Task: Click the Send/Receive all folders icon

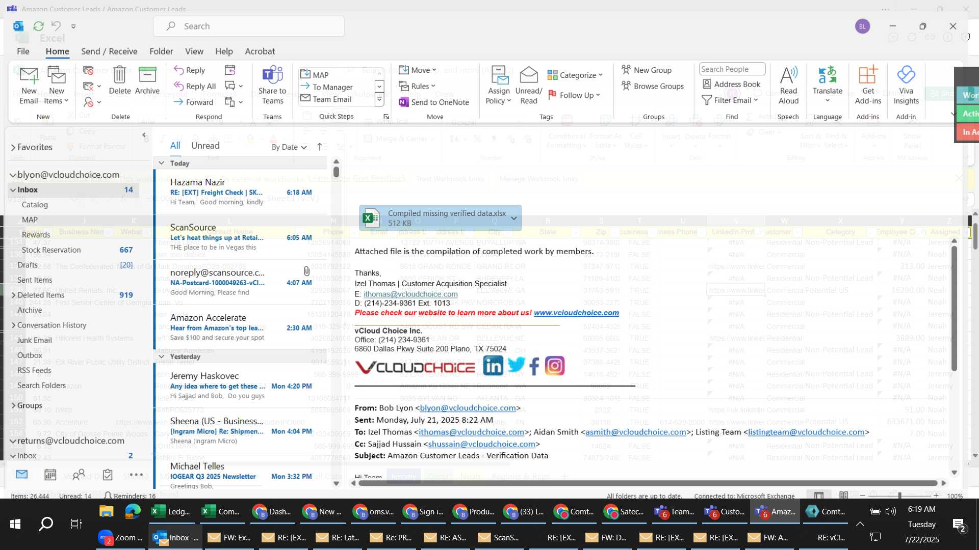Action: pyautogui.click(x=38, y=26)
